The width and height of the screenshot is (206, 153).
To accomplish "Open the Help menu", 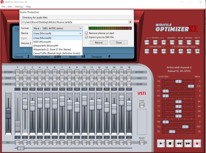I will click(x=28, y=7).
